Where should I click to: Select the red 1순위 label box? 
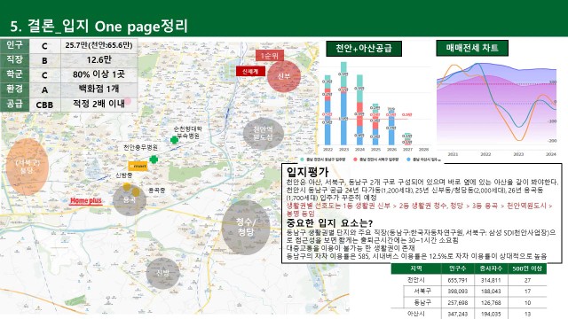click(270, 56)
